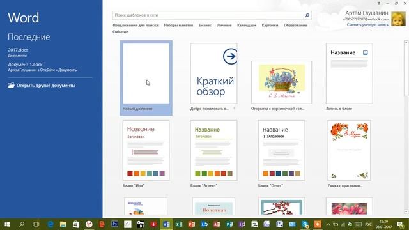Viewport: 409px width, 230px height.
Task: Select the cherry blossom branch template thumbnail
Action: click(x=281, y=206)
